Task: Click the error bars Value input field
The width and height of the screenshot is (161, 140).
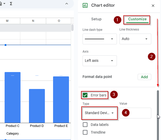Action: (135, 113)
